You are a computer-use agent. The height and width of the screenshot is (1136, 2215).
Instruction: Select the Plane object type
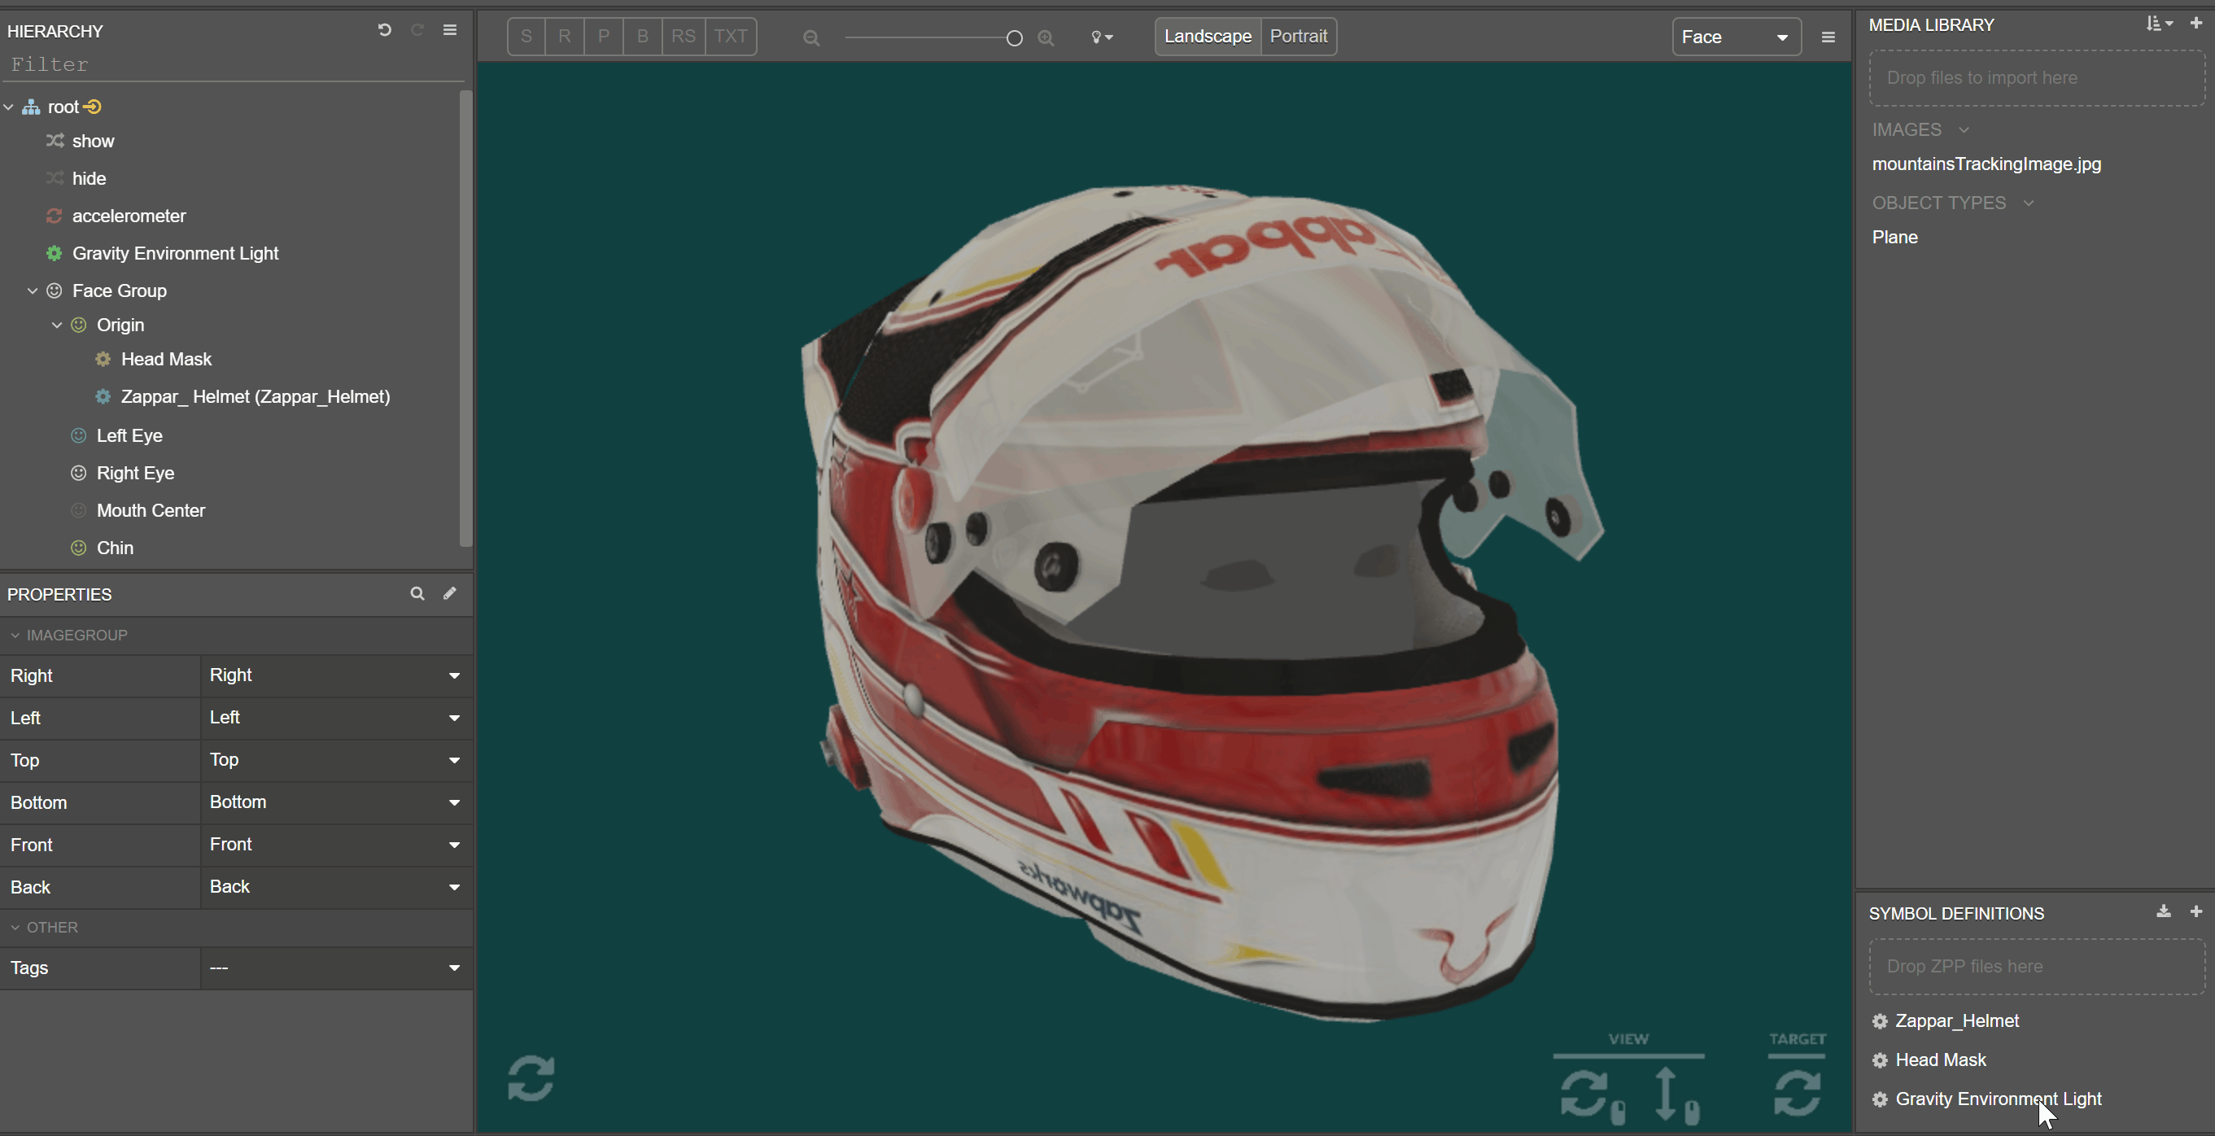tap(1895, 237)
